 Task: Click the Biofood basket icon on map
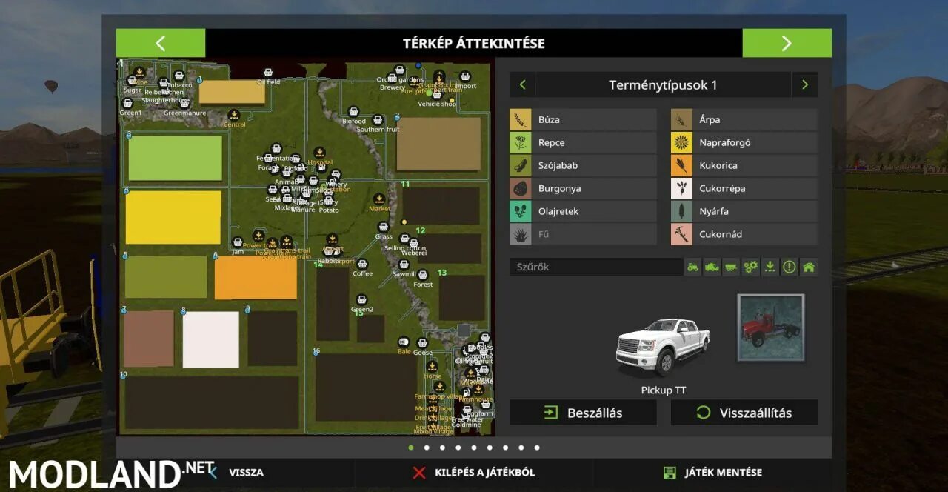tap(353, 112)
